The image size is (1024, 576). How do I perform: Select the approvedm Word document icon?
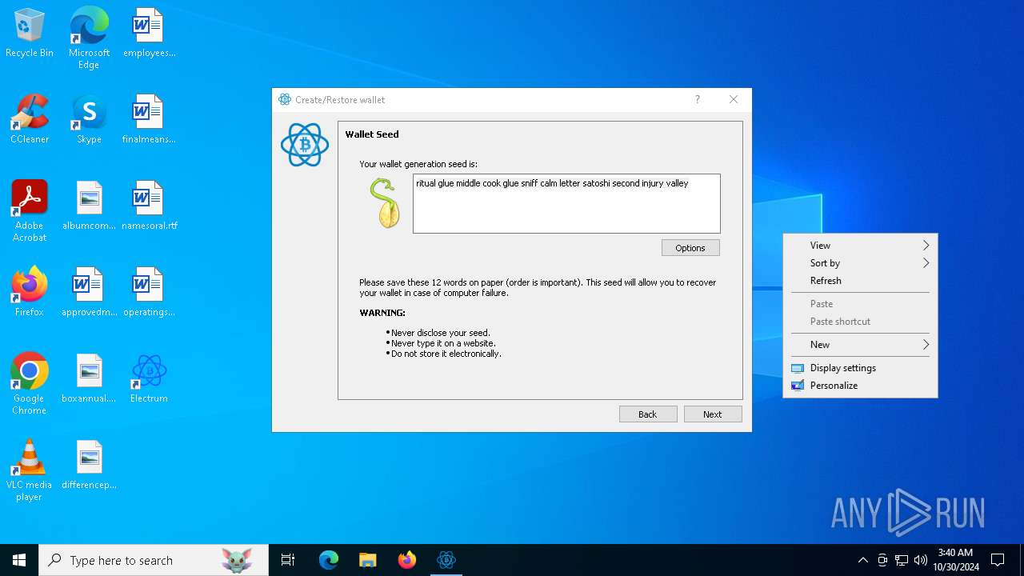coord(89,292)
